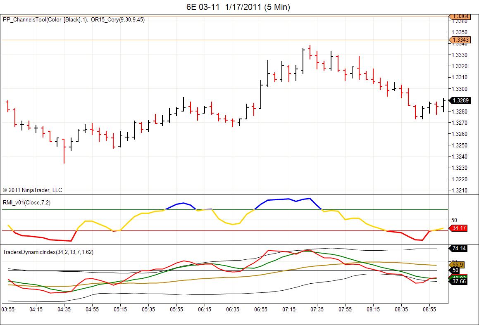Select the RMI_v01(Close,7,2) indicator label
The width and height of the screenshot is (479, 325).
click(26, 203)
